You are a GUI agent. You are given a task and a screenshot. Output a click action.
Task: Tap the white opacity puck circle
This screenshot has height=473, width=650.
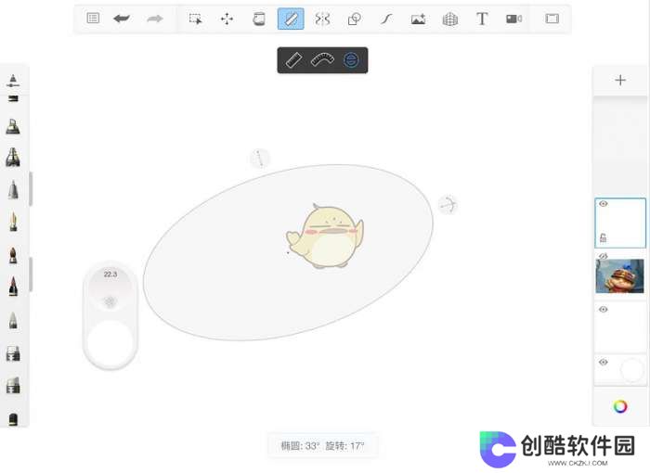[110, 341]
